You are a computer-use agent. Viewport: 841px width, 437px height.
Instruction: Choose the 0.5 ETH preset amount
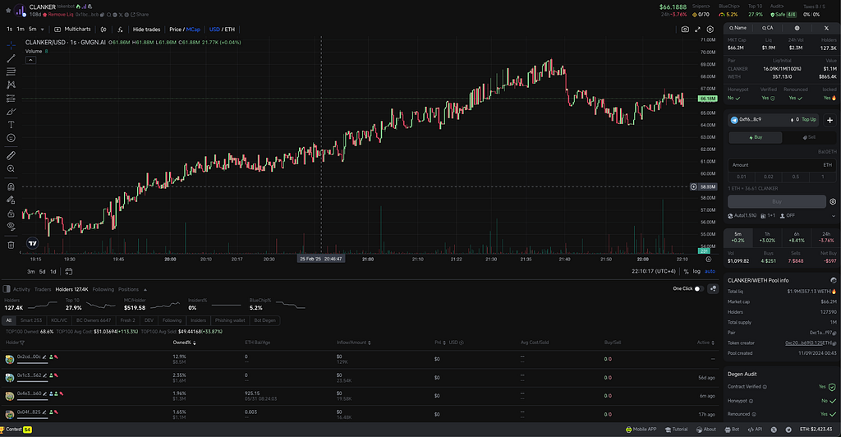pos(795,177)
